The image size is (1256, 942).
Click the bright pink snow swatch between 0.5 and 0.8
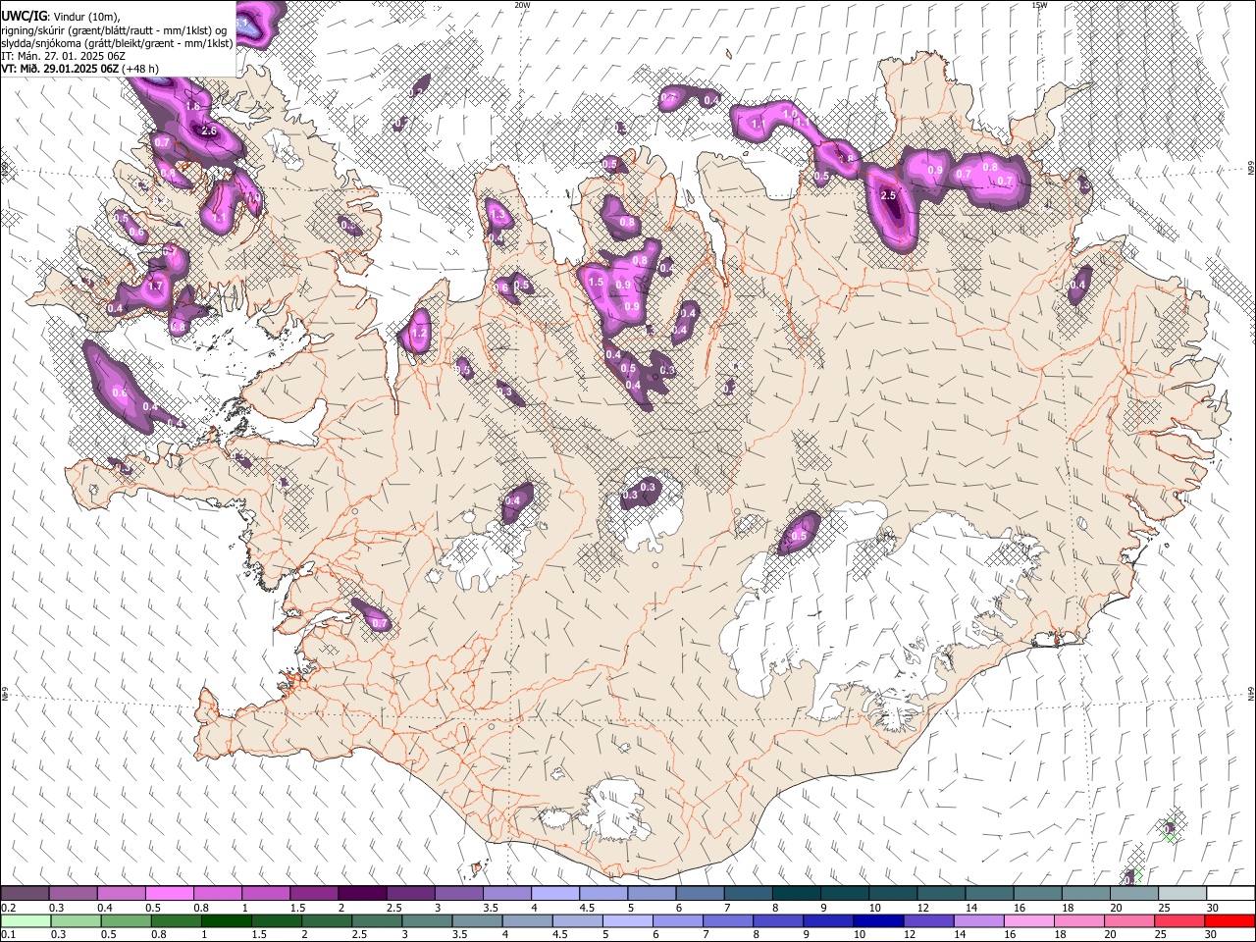click(169, 894)
